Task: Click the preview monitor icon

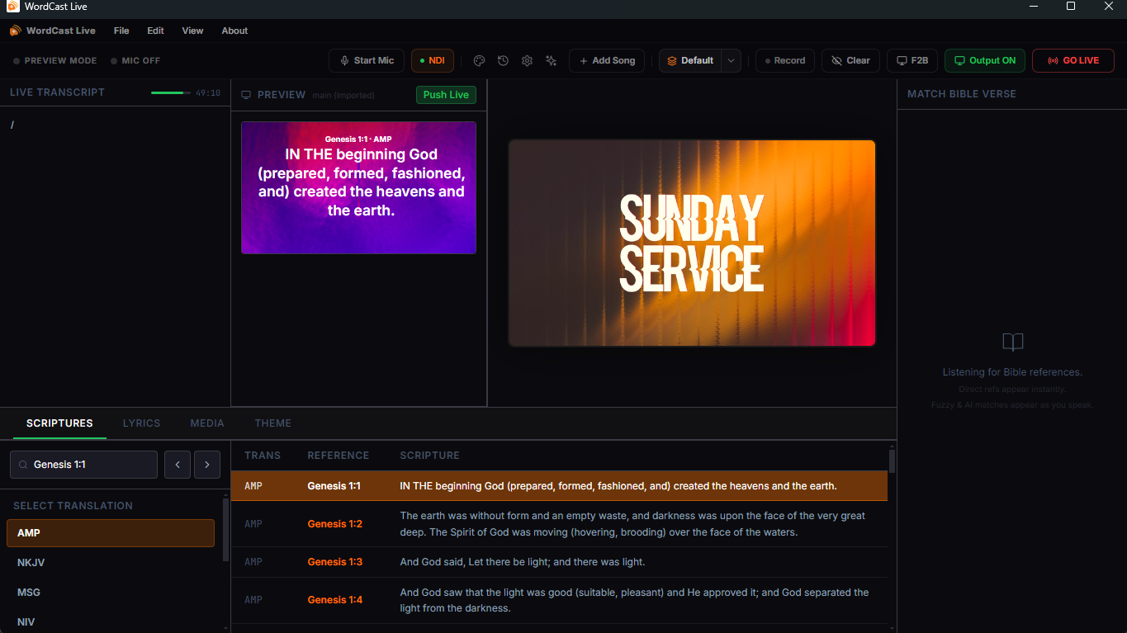Action: [x=246, y=95]
